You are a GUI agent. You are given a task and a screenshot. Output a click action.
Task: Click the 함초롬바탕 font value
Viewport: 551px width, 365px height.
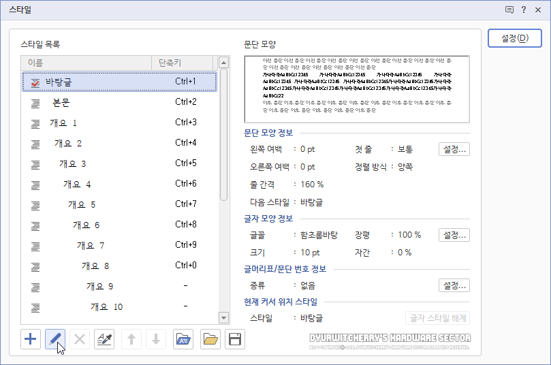319,235
